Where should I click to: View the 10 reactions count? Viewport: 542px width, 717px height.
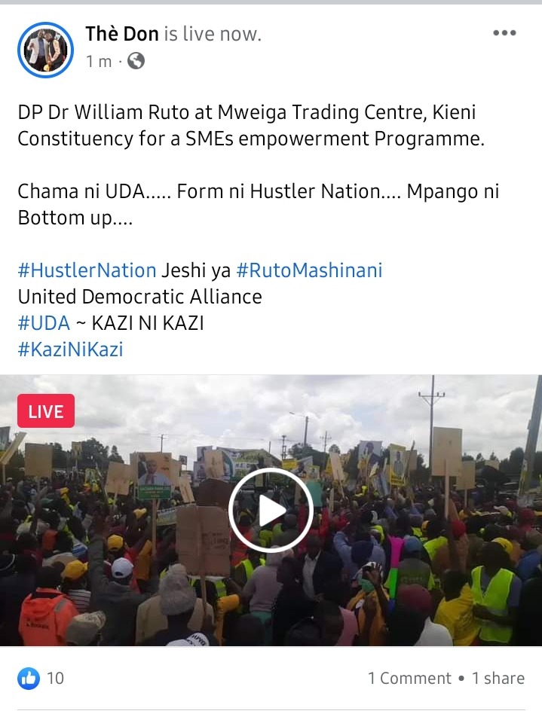(x=55, y=678)
